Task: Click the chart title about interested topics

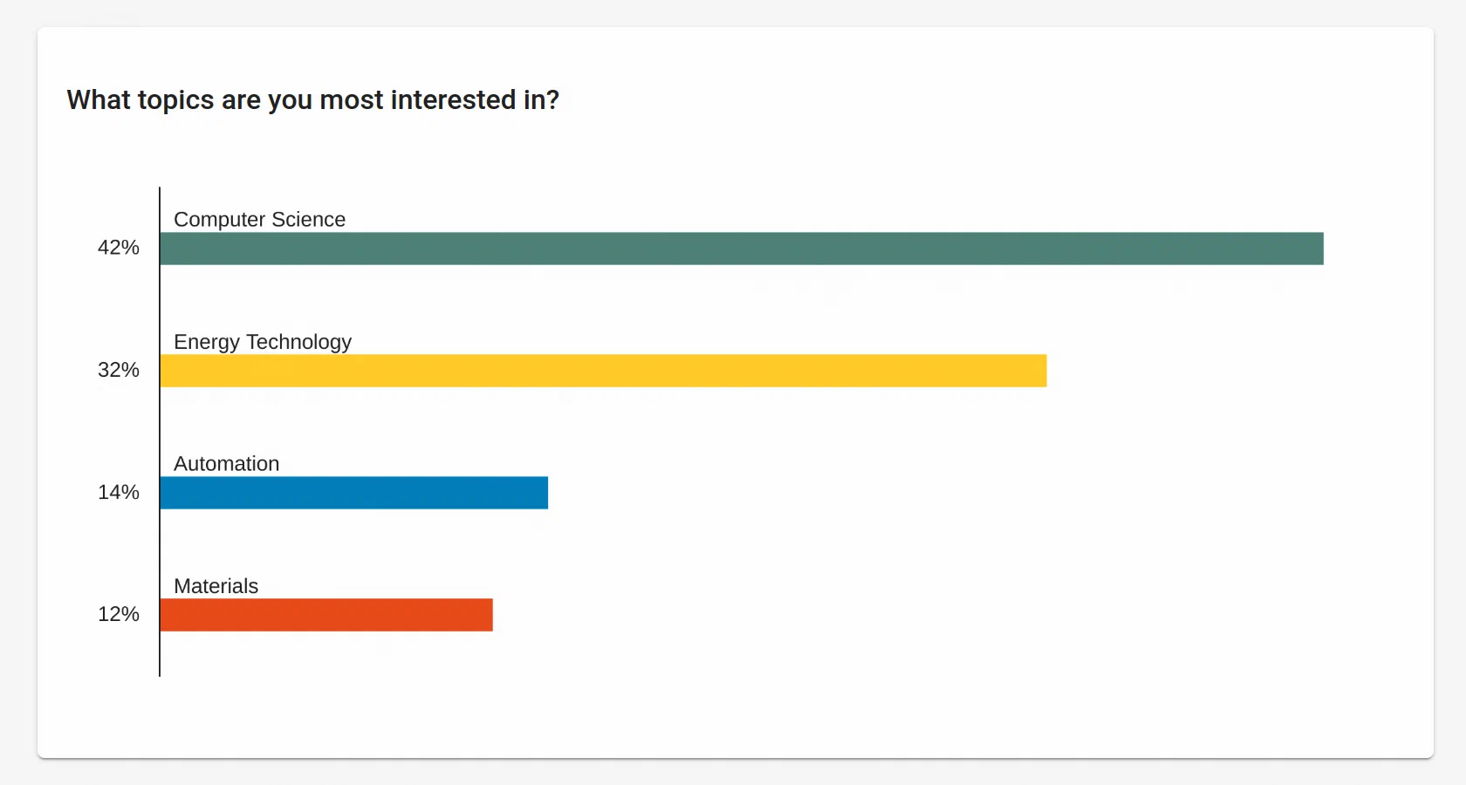Action: coord(312,100)
